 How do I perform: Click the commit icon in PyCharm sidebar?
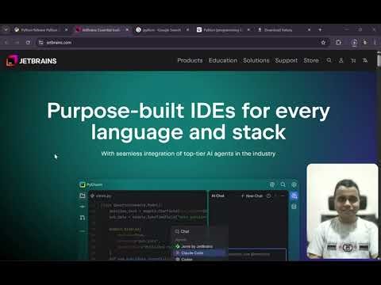[83, 207]
